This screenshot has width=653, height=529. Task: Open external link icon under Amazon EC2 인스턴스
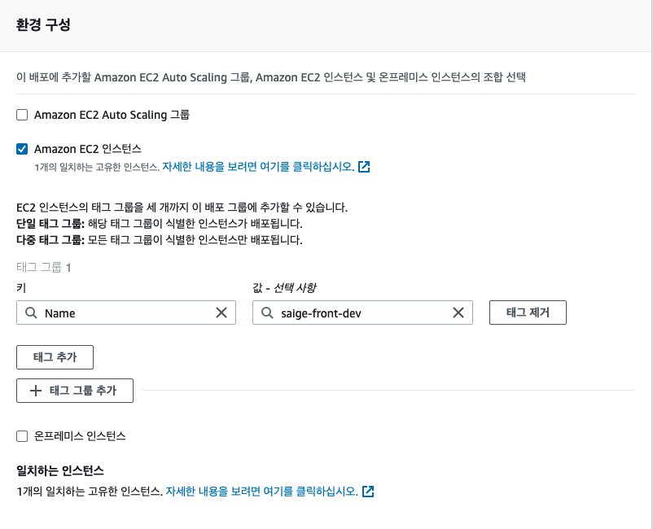point(364,167)
